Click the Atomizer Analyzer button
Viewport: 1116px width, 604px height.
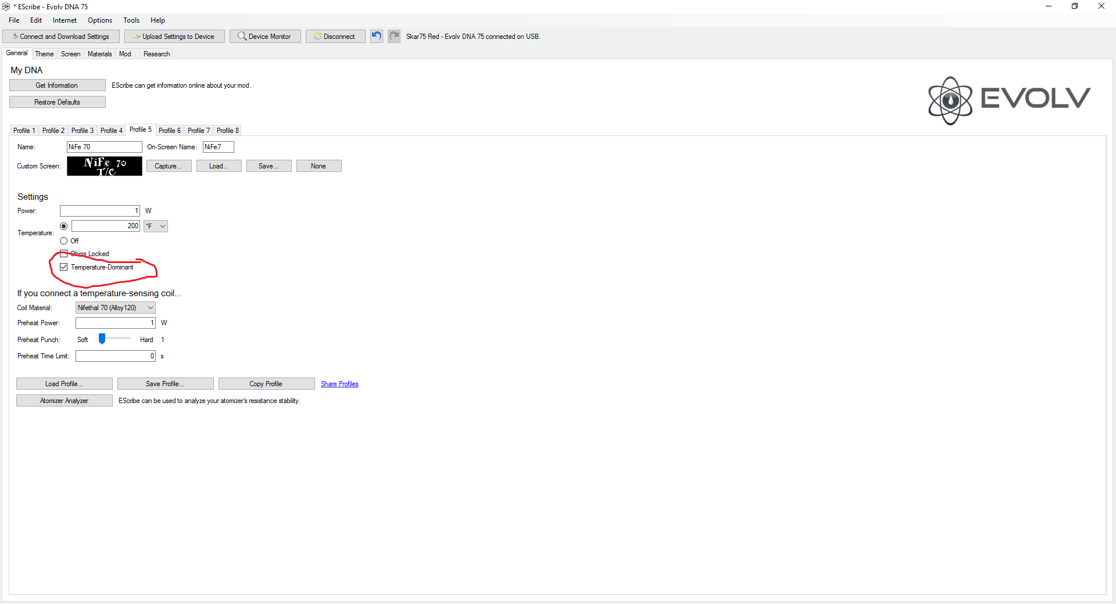point(65,401)
